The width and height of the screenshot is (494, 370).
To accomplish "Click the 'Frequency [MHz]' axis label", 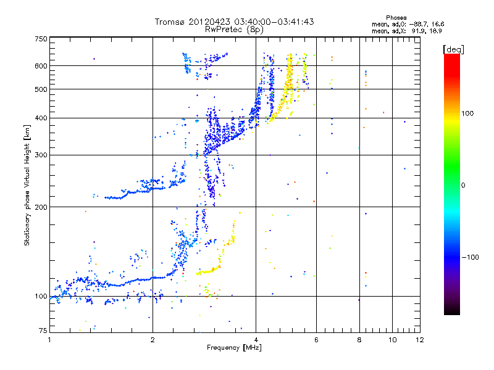I will coord(234,348).
